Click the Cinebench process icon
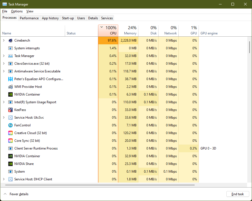This screenshot has width=252, height=201. click(x=10, y=40)
